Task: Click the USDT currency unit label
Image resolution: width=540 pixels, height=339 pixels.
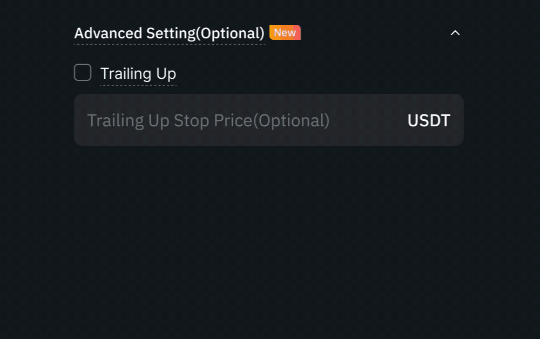Action: [x=429, y=120]
